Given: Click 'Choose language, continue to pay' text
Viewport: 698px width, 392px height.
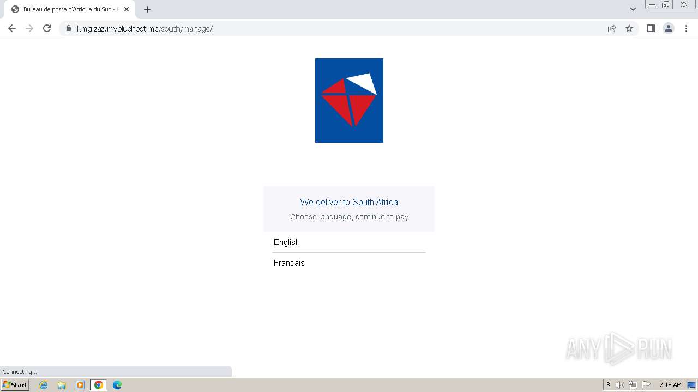Looking at the screenshot, I should tap(349, 217).
